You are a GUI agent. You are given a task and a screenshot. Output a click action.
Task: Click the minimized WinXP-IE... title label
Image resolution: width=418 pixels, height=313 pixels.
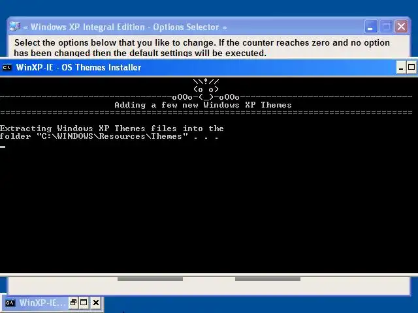42,303
